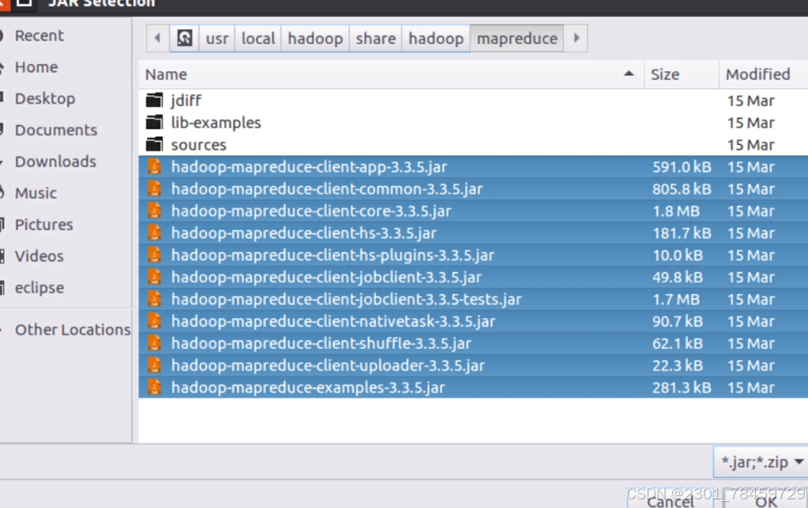Click the OK button
808x508 pixels.
tap(764, 502)
